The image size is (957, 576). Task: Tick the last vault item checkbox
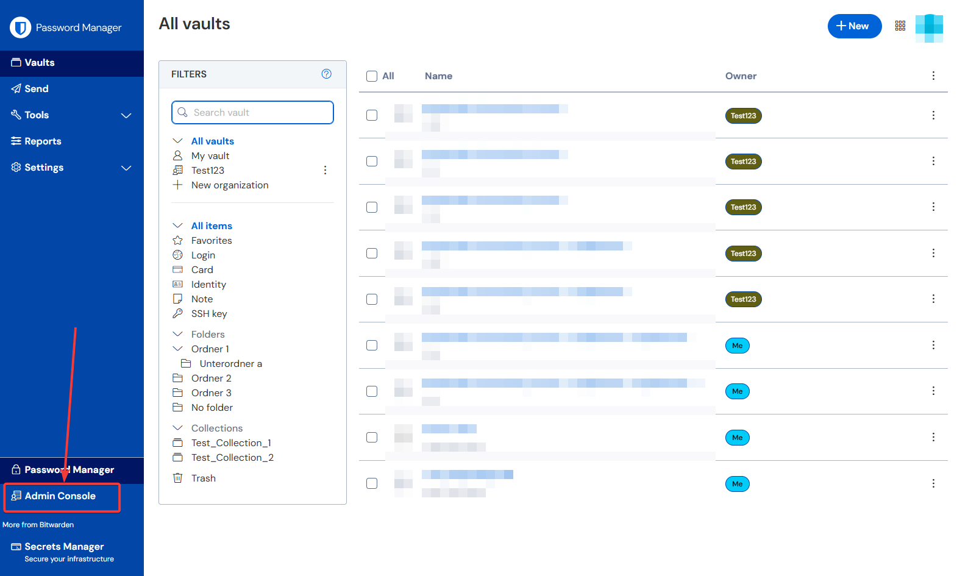click(372, 483)
